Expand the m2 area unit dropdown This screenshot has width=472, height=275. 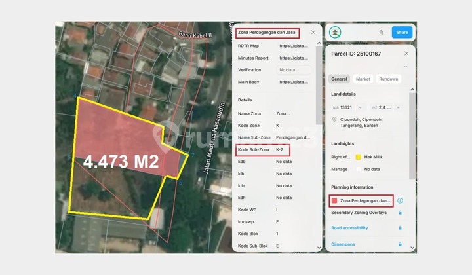point(397,107)
